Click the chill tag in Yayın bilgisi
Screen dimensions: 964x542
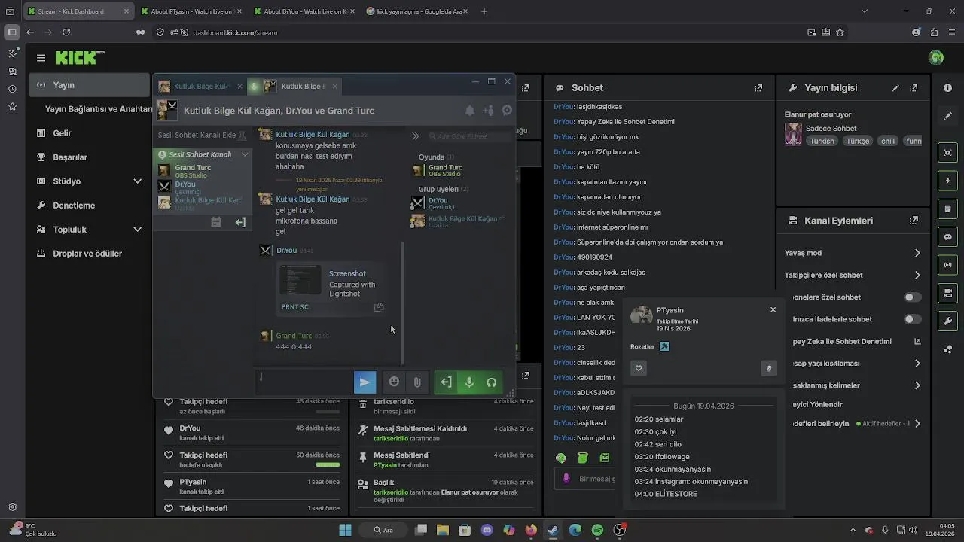click(x=888, y=141)
